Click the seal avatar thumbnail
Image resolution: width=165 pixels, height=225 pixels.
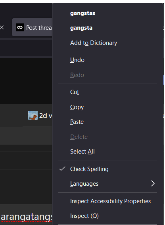pyautogui.click(x=33, y=115)
